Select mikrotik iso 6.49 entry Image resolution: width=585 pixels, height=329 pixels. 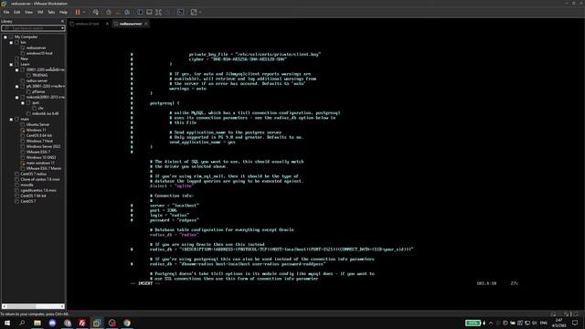click(45, 113)
